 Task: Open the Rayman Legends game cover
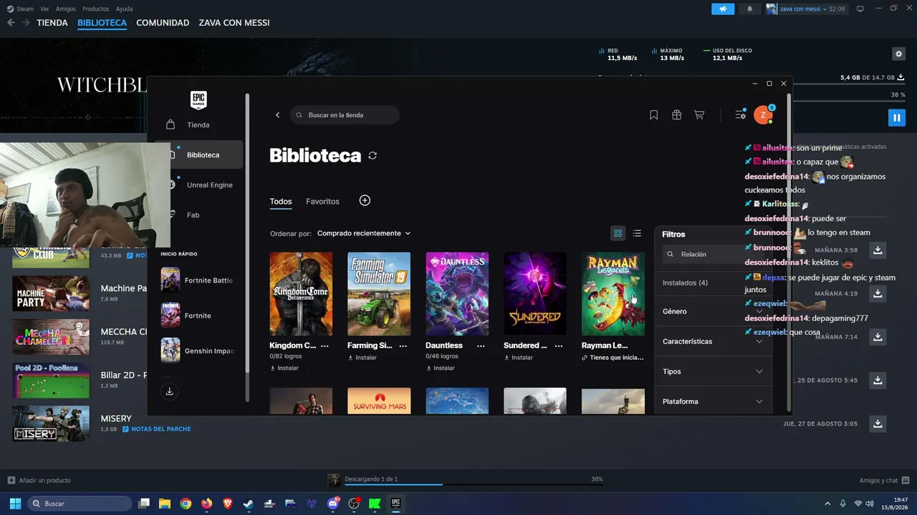click(613, 294)
